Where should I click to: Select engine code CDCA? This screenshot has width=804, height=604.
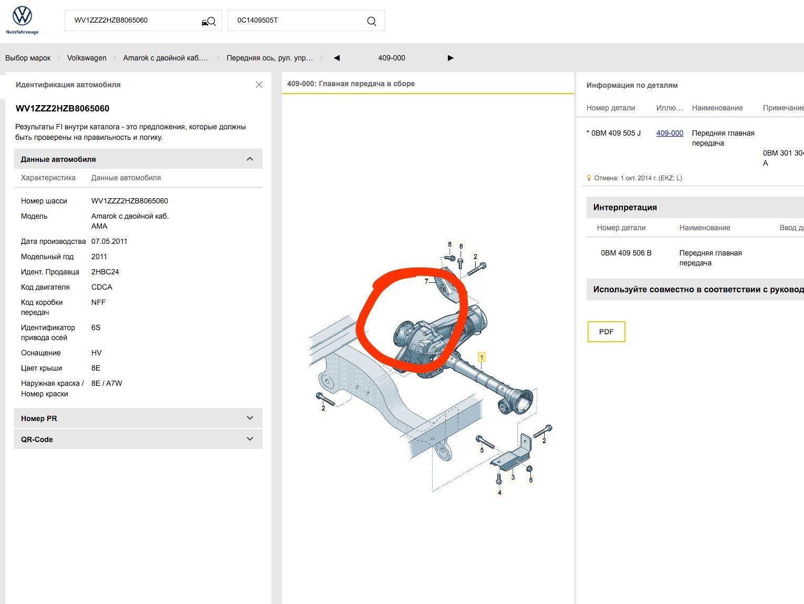102,287
